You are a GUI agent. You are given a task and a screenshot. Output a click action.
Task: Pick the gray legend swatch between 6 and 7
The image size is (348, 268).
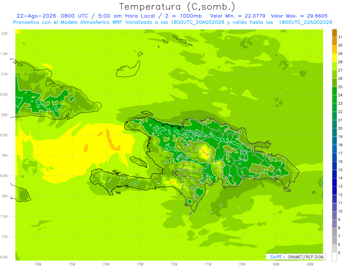click(334, 240)
